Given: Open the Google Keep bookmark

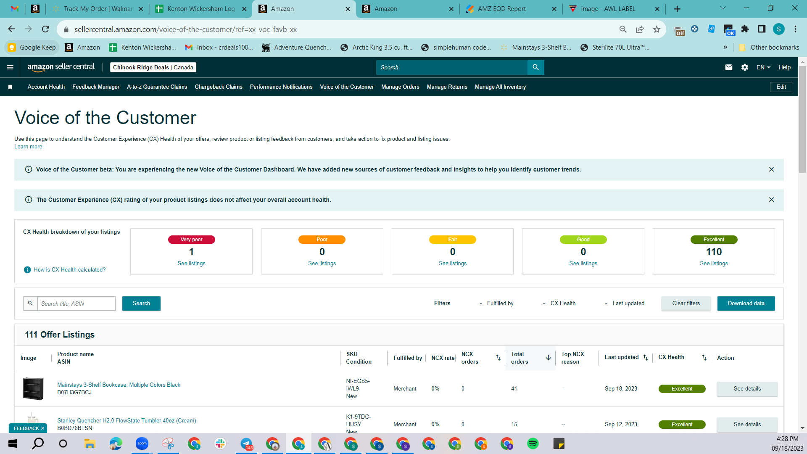Looking at the screenshot, I should (x=32, y=47).
